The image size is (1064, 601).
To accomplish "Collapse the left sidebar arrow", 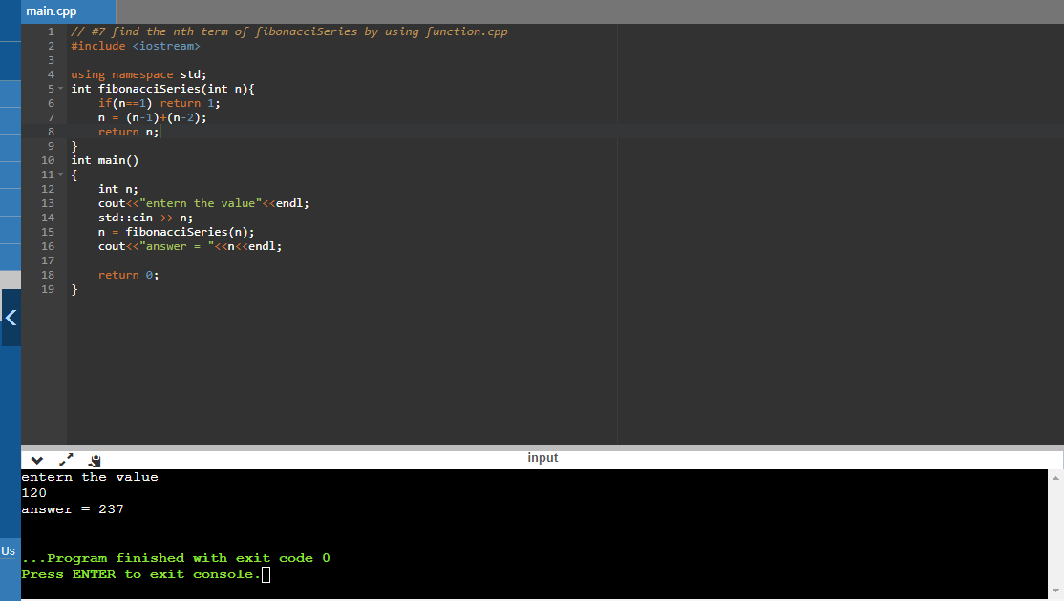I will pyautogui.click(x=10, y=318).
